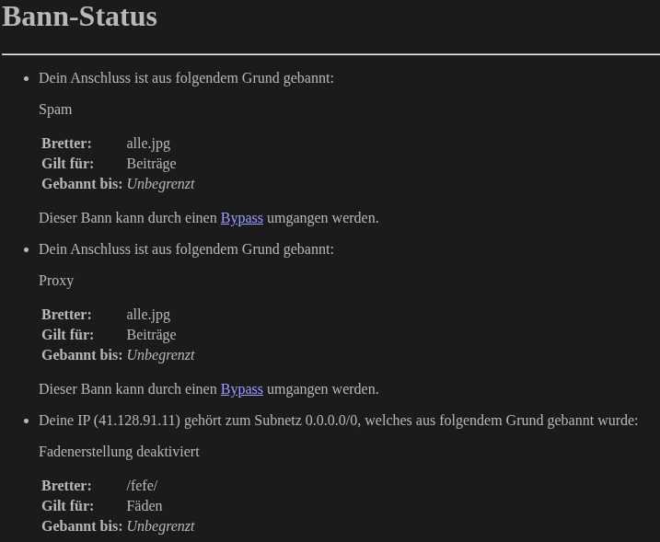Click "Beiträge" in the Proxy ban entry
Image resolution: width=660 pixels, height=542 pixels.
151,335
